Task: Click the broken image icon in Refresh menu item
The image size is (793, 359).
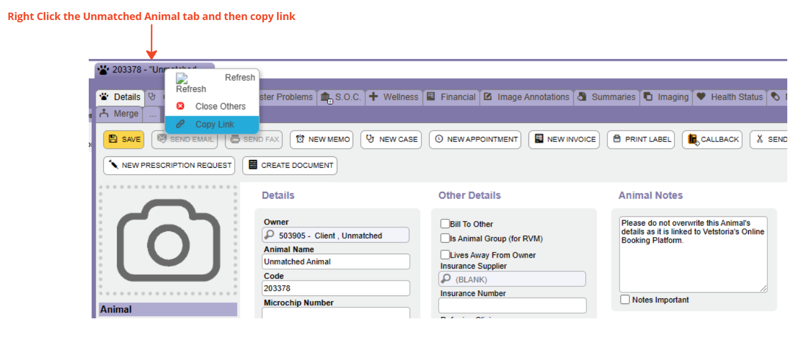Action: 182,78
